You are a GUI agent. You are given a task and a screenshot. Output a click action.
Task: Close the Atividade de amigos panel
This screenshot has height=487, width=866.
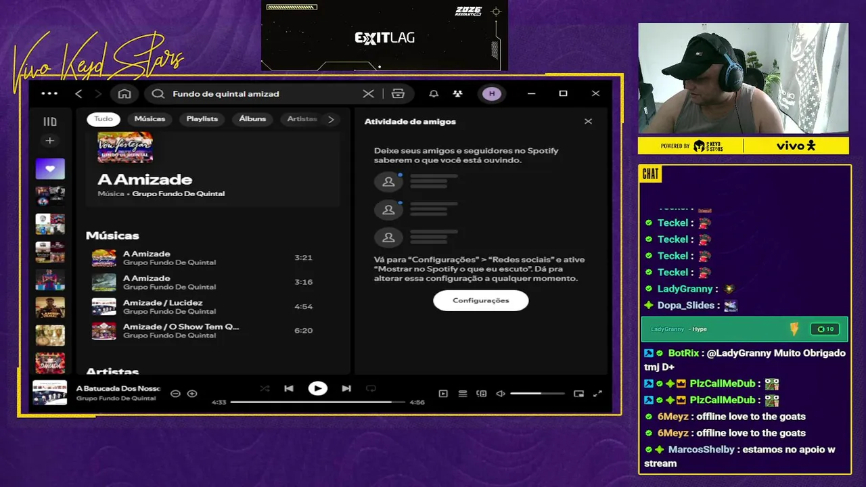588,121
